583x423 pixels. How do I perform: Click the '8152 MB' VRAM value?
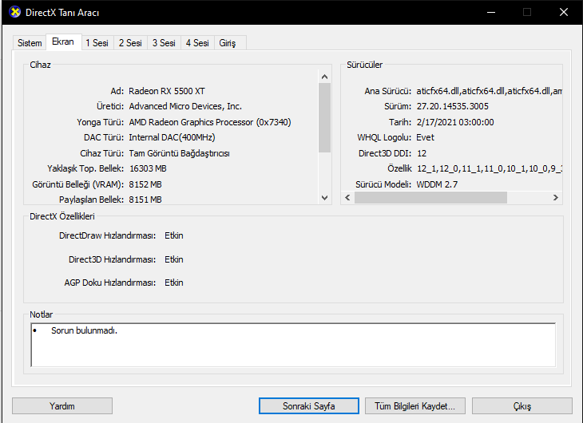(145, 184)
